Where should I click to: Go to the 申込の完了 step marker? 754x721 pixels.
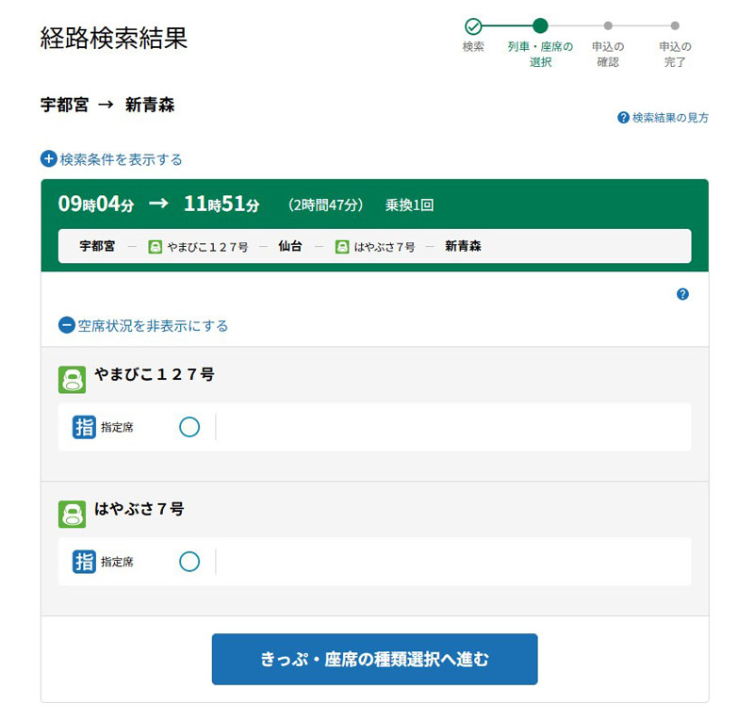(675, 26)
